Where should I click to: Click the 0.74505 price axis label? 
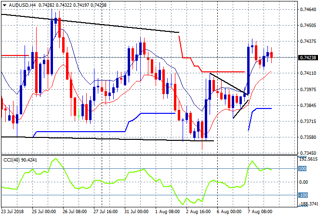coord(308,26)
